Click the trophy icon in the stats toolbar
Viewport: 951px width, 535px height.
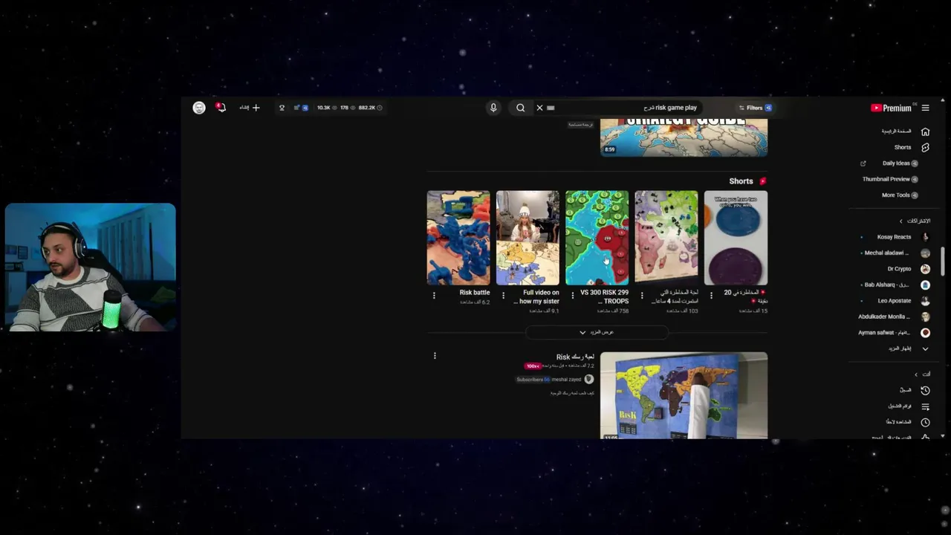pos(282,108)
